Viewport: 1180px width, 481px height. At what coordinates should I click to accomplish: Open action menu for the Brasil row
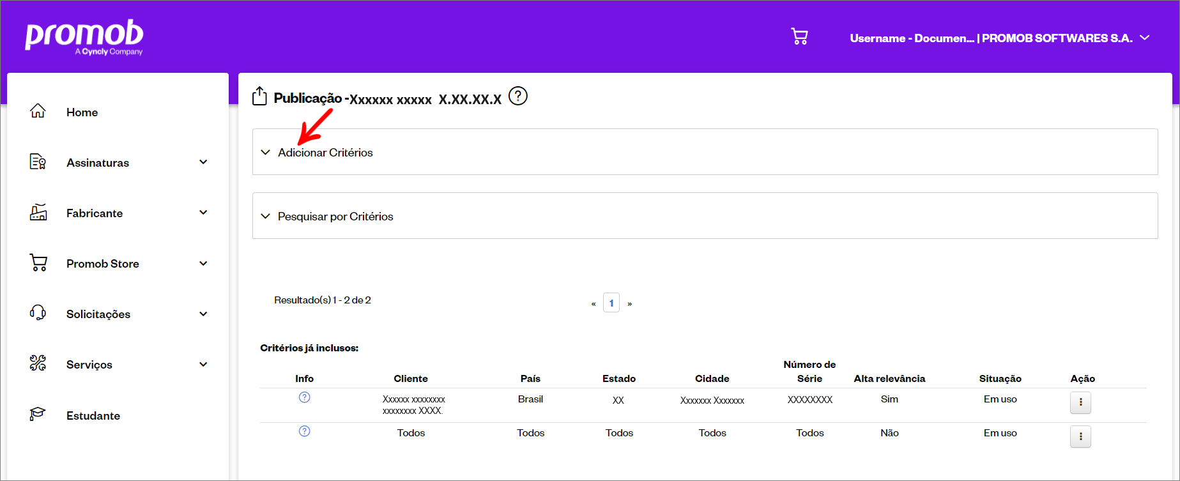pyautogui.click(x=1080, y=402)
